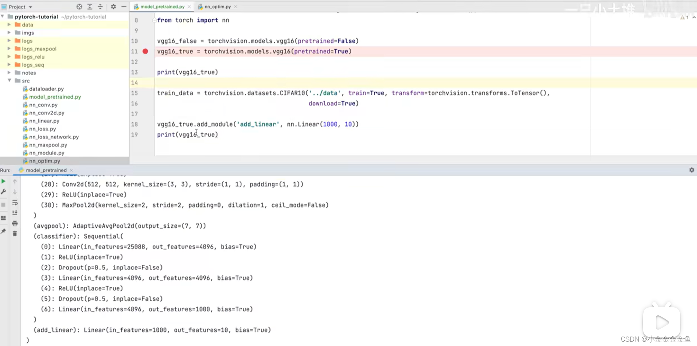Click line number 14 in gutter

135,83
